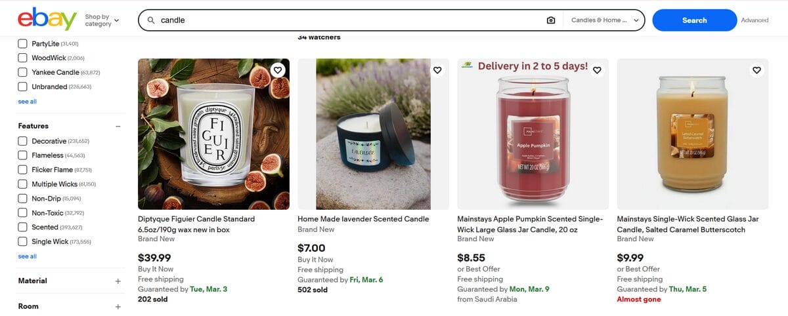This screenshot has width=788, height=316.
Task: Check the Yankee Candle brand filter
Action: (x=23, y=72)
